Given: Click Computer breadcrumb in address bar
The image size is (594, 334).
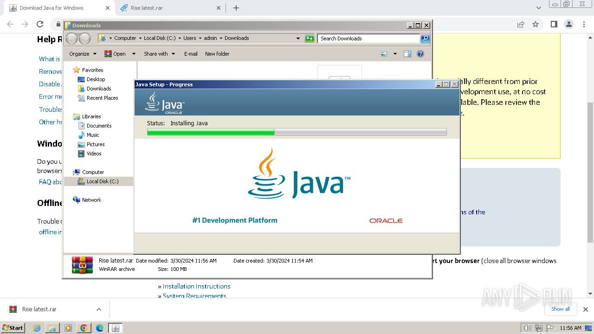Looking at the screenshot, I should [125, 39].
